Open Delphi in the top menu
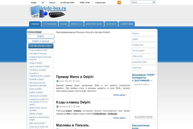The image size is (193, 129). point(33,3)
